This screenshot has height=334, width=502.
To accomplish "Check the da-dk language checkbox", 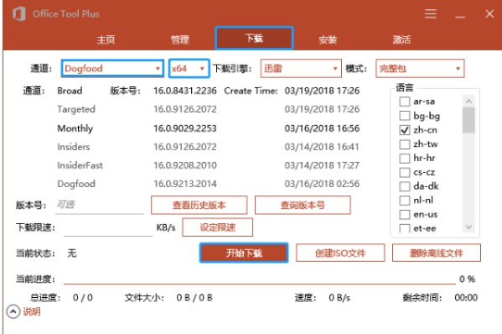I will pyautogui.click(x=404, y=186).
